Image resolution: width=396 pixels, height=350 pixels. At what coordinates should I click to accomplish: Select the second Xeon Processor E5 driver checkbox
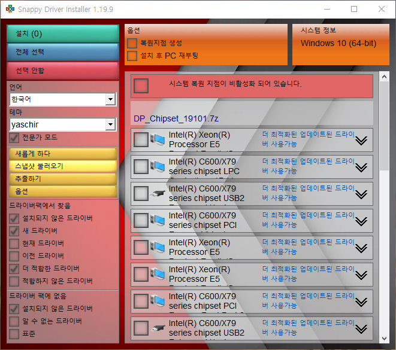point(141,247)
